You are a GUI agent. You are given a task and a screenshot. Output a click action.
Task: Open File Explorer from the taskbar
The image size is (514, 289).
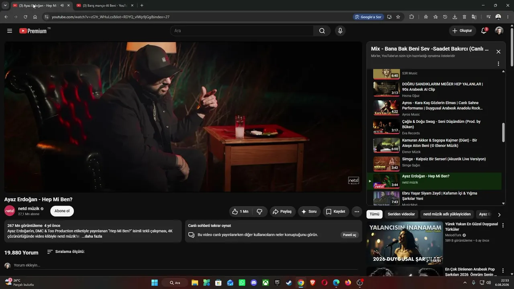pos(195,283)
